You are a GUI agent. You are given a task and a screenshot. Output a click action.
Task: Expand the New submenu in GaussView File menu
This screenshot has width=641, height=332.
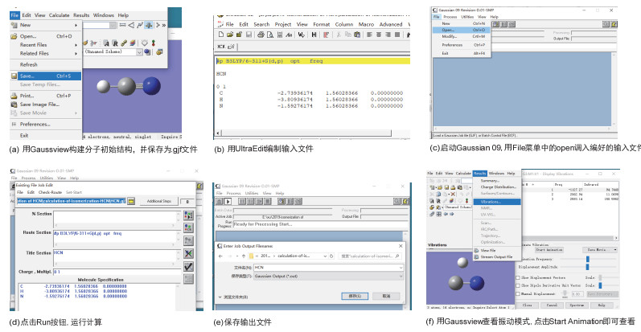[x=46, y=25]
